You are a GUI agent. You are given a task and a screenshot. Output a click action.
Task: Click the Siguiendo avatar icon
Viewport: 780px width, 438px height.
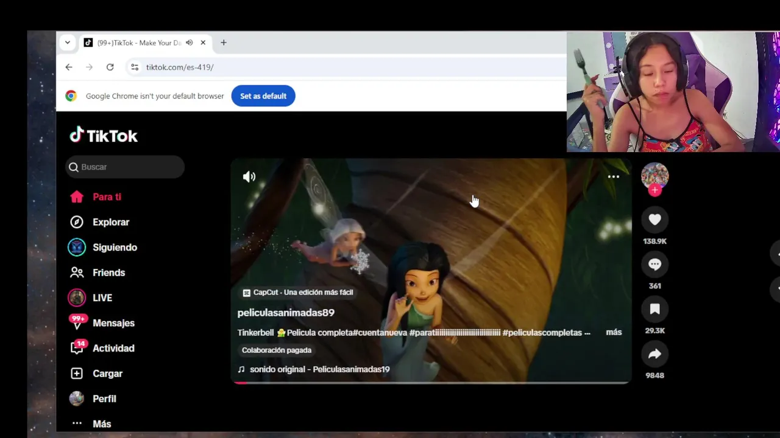(x=77, y=248)
